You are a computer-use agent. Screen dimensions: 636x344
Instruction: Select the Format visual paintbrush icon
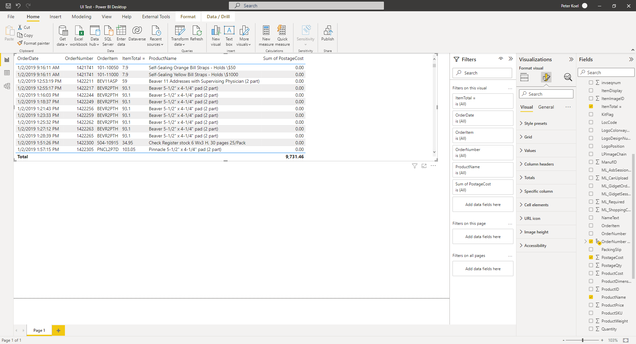[546, 77]
